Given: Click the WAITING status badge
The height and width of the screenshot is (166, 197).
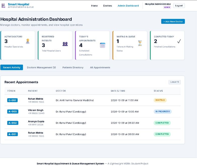Looking at the screenshot, I should pyautogui.click(x=160, y=100).
